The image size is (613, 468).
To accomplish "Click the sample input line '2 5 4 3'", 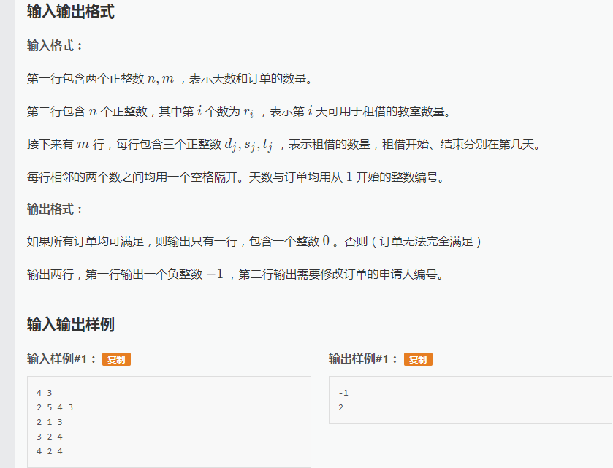I will click(x=55, y=407).
